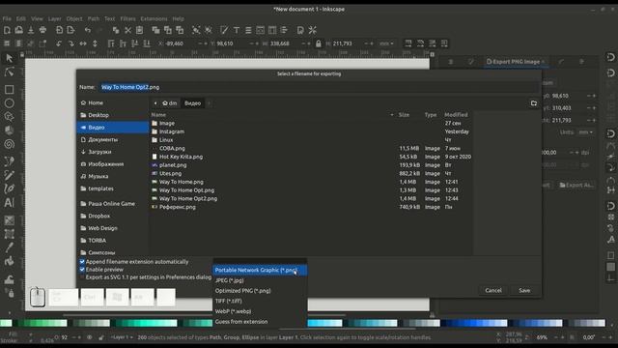Select the Text tool in toolbox
The image size is (618, 348).
tap(9, 202)
